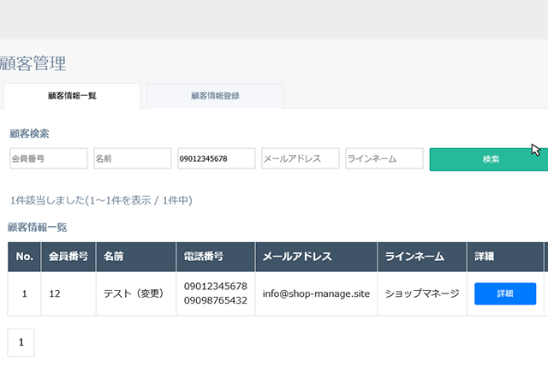Open the 顧客情報登録 tab

click(x=215, y=96)
